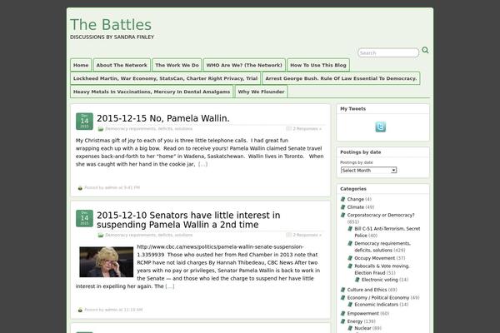
Task: Click comment bubble icon on Senators post
Action: coord(289,235)
